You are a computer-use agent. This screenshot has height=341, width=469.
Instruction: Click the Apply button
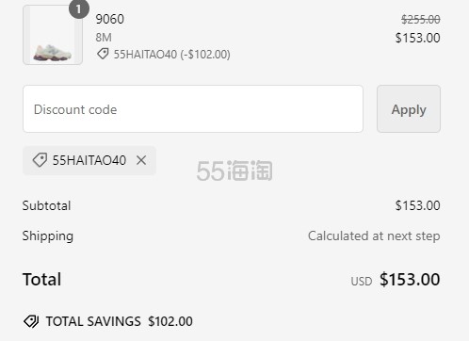pos(409,108)
